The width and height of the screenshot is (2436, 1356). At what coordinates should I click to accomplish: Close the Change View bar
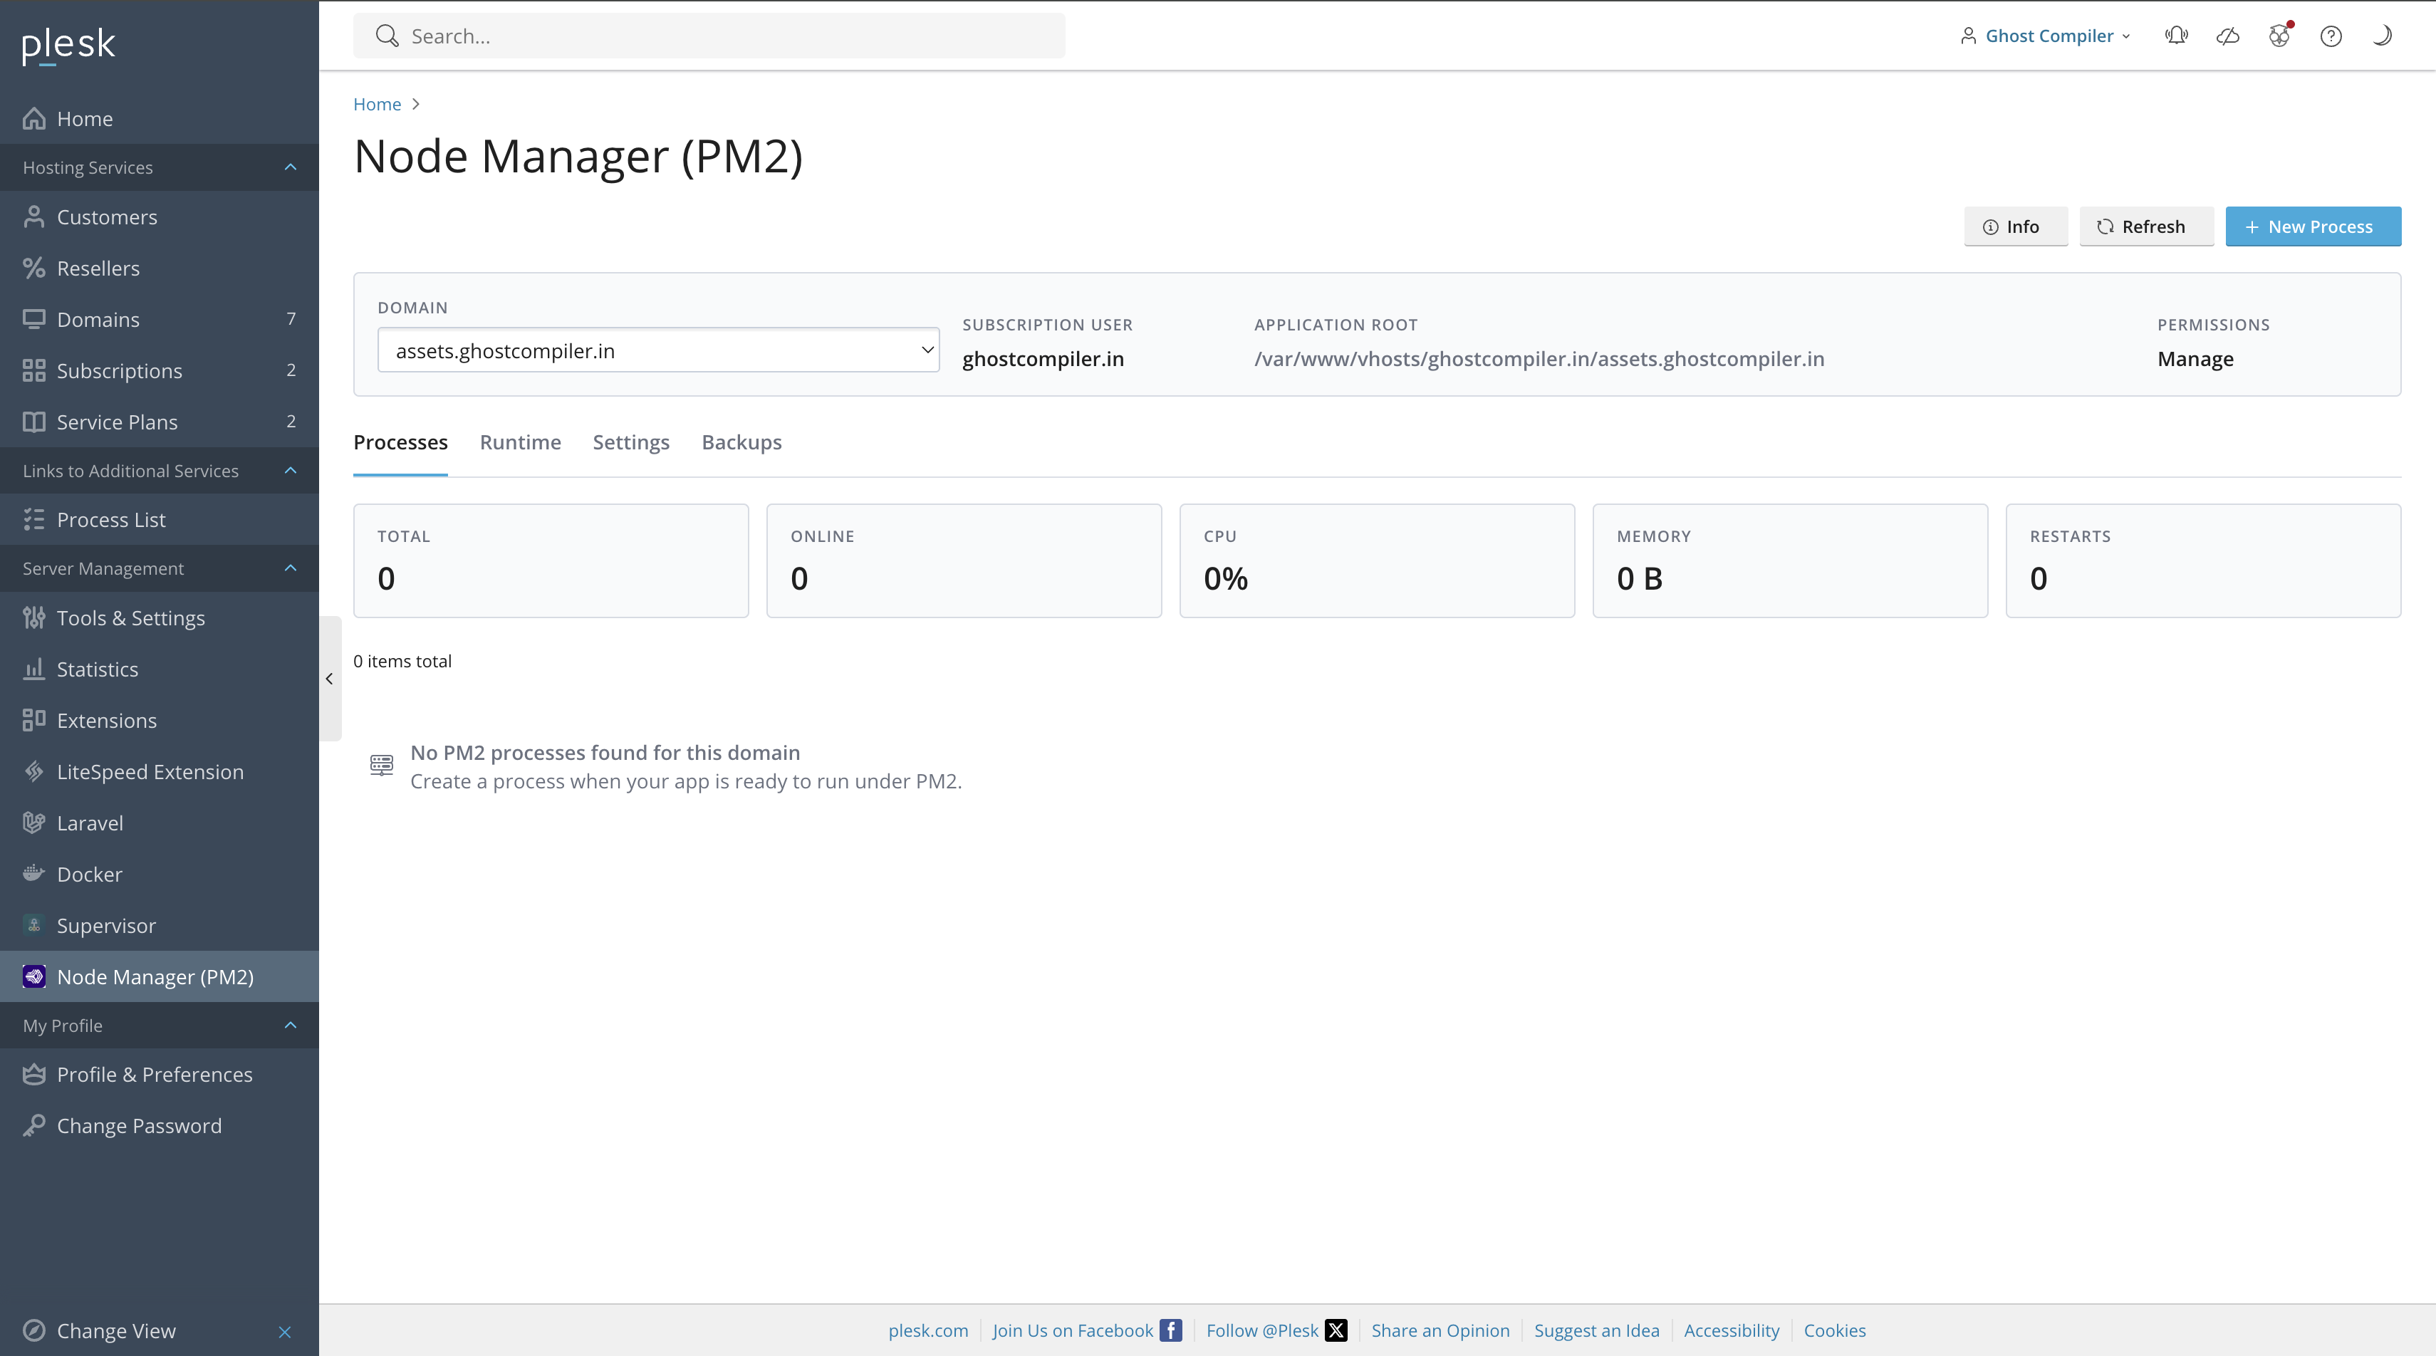(x=285, y=1332)
